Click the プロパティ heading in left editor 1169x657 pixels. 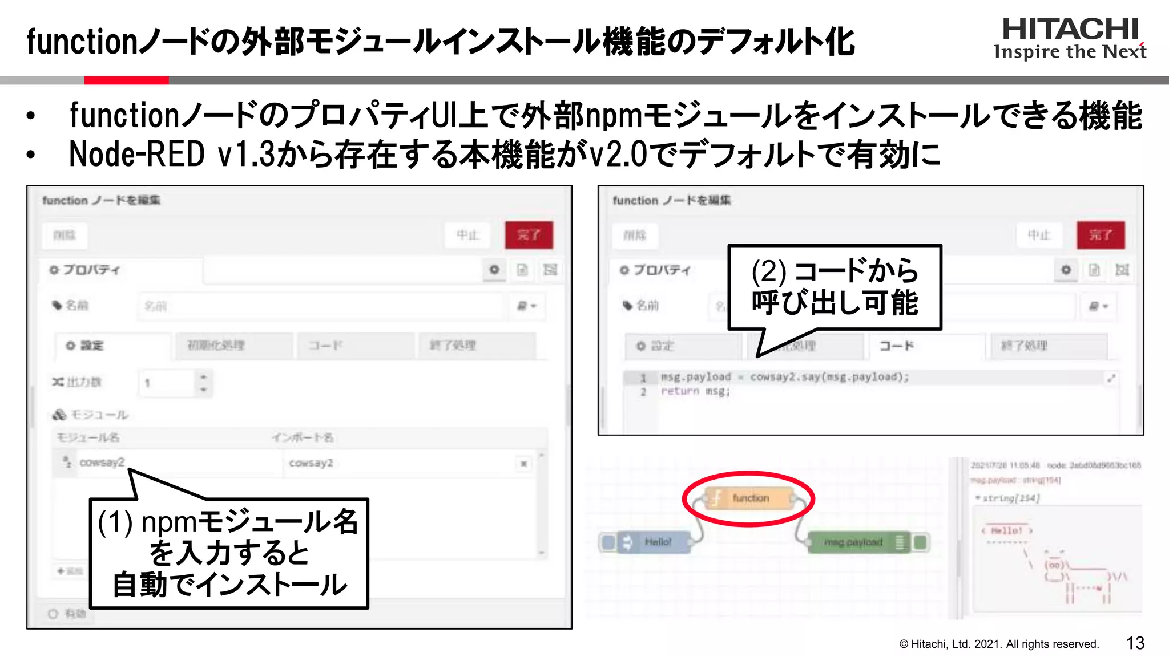pos(85,270)
